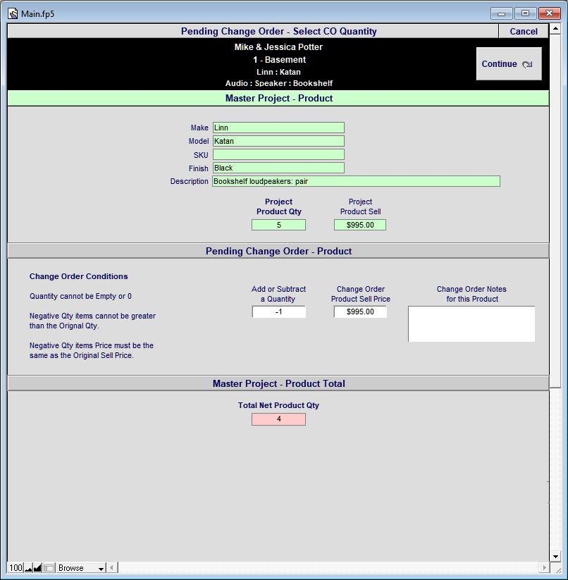Click the empty SKU field
The width and height of the screenshot is (568, 580).
coord(278,154)
